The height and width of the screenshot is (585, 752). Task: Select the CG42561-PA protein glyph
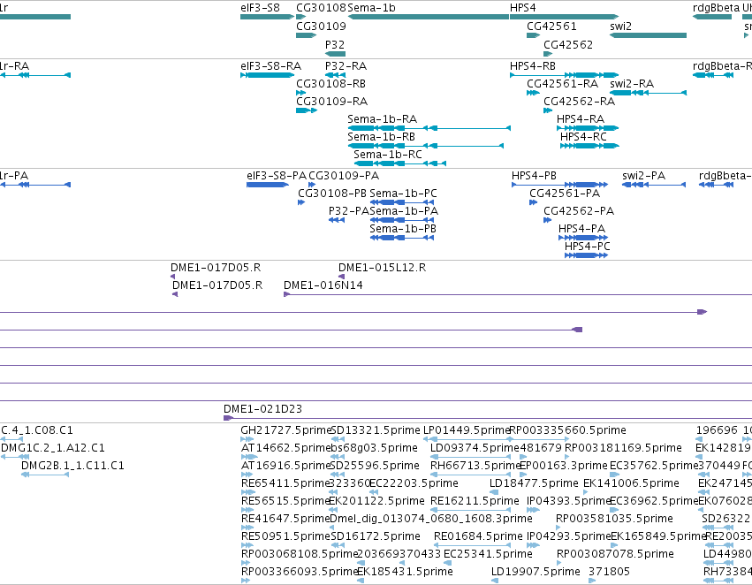[x=534, y=202]
